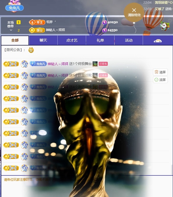
Task: Click the 24550 score value
Action: pos(112,30)
